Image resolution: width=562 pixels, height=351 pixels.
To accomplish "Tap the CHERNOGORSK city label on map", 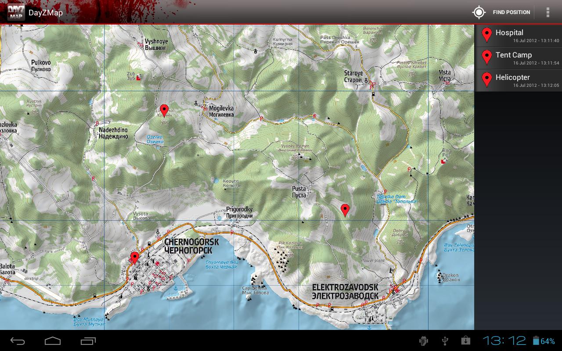I will [x=191, y=246].
